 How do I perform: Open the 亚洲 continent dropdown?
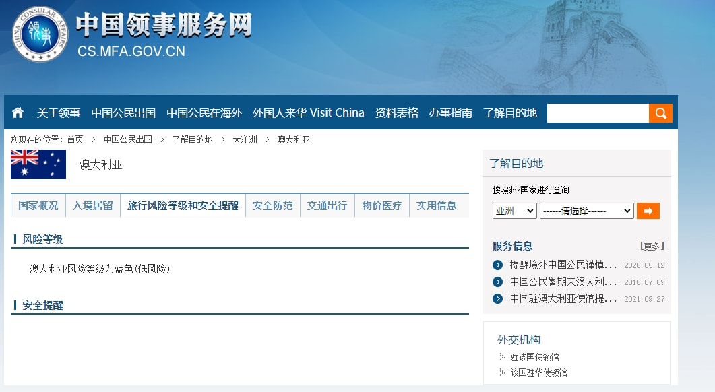514,210
